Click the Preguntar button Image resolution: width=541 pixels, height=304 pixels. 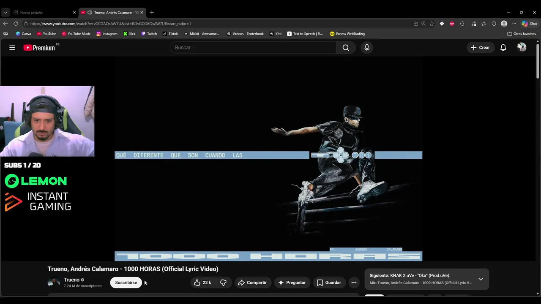click(x=292, y=282)
